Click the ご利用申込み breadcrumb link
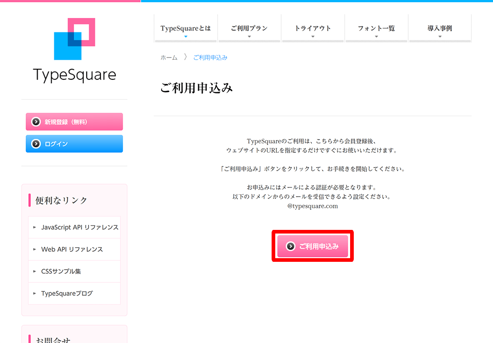 coord(210,57)
